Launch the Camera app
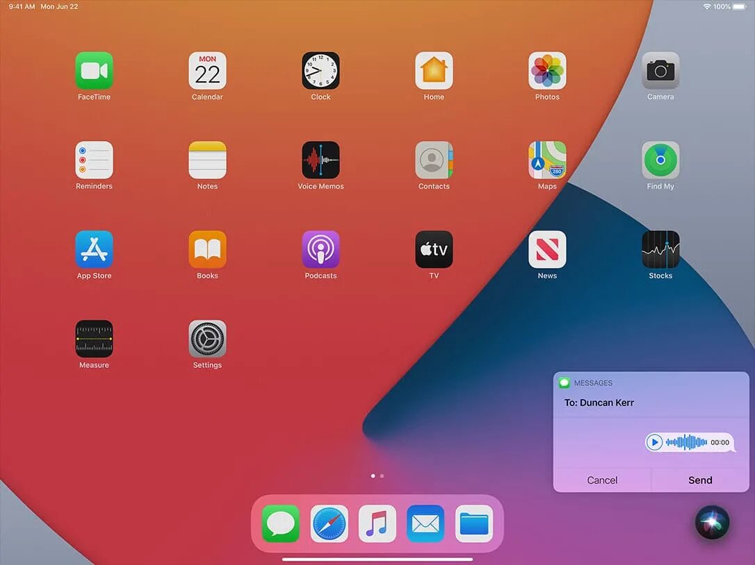Screen dimensions: 755x565 [660, 71]
